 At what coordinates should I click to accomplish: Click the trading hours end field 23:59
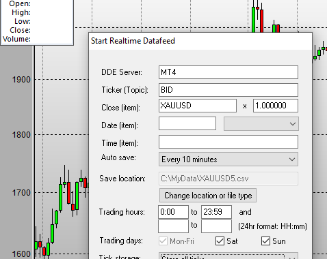tap(216, 212)
